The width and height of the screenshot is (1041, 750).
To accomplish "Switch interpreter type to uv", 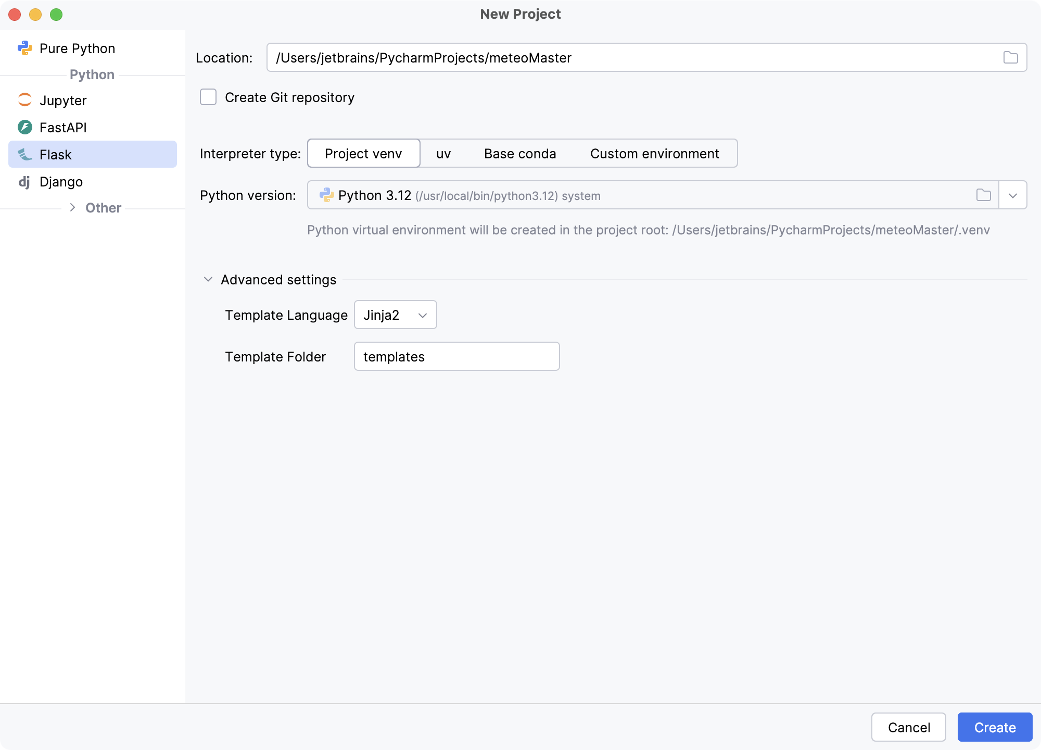I will pos(443,153).
